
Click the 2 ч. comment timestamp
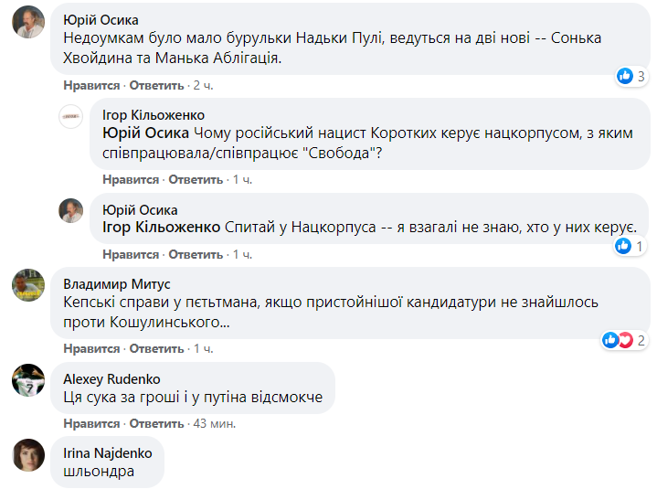click(x=202, y=85)
